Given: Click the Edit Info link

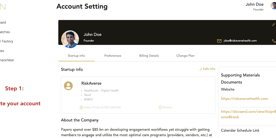Looking at the screenshot, I should click(x=207, y=69).
